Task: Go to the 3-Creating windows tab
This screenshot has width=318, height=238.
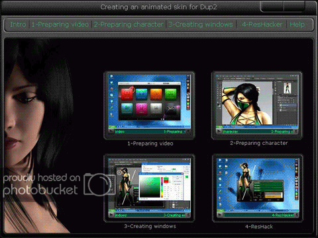Action: click(x=201, y=24)
